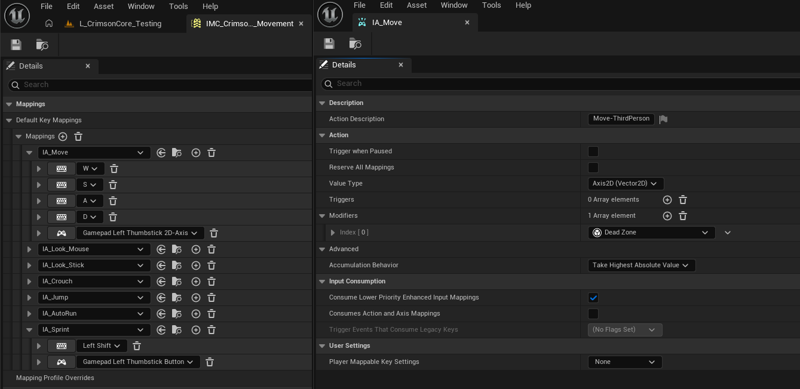
Task: Open Value Type dropdown Axis2D
Action: [626, 184]
